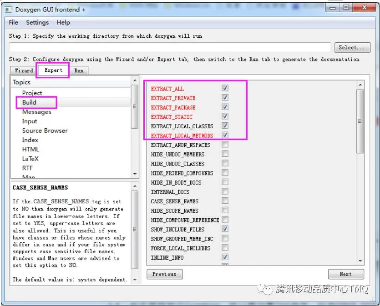Maximize the Doxygen window
The width and height of the screenshot is (380, 306).
click(346, 8)
